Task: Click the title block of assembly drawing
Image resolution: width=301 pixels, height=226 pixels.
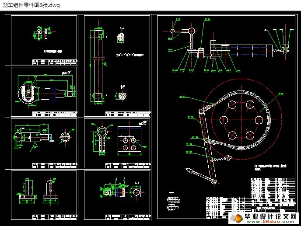Action: tap(267, 205)
